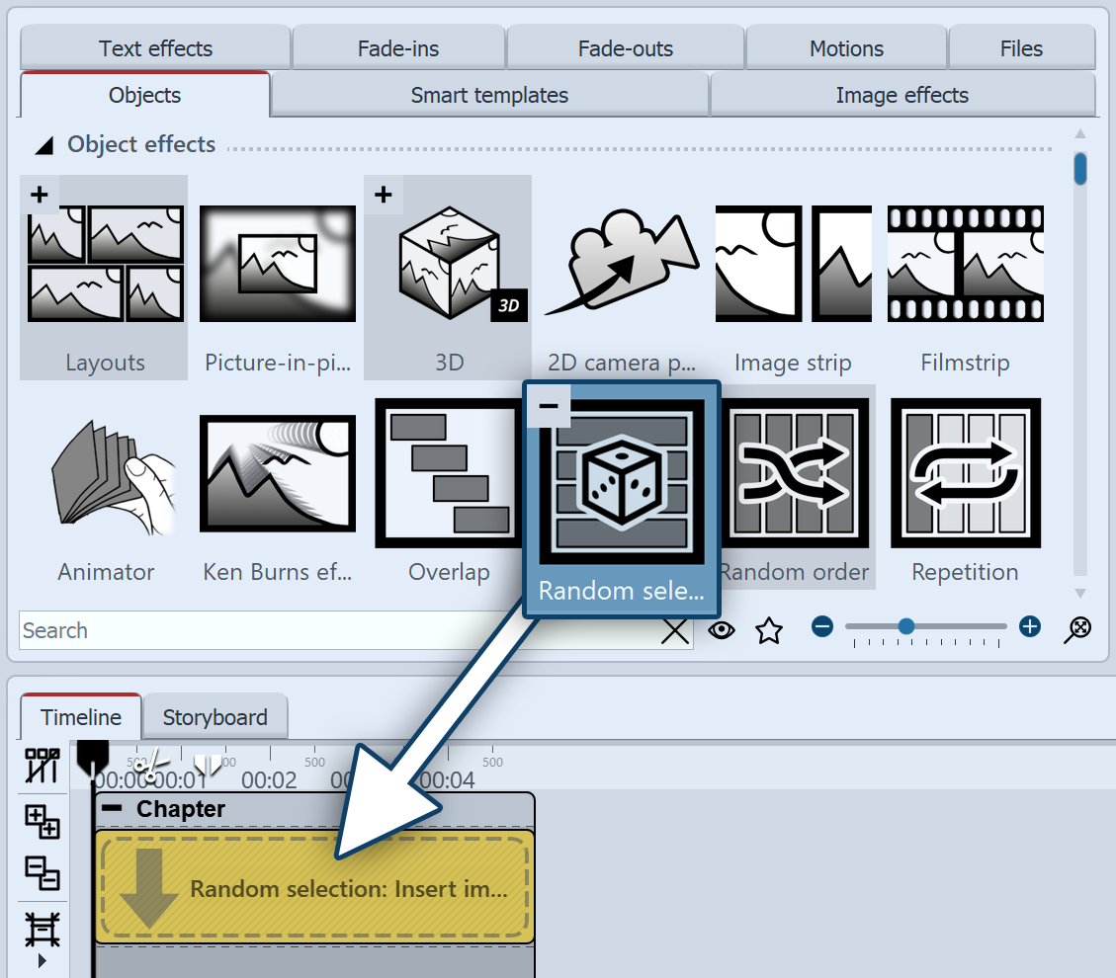Switch to the Smart templates tab
The height and width of the screenshot is (978, 1116).
[489, 96]
